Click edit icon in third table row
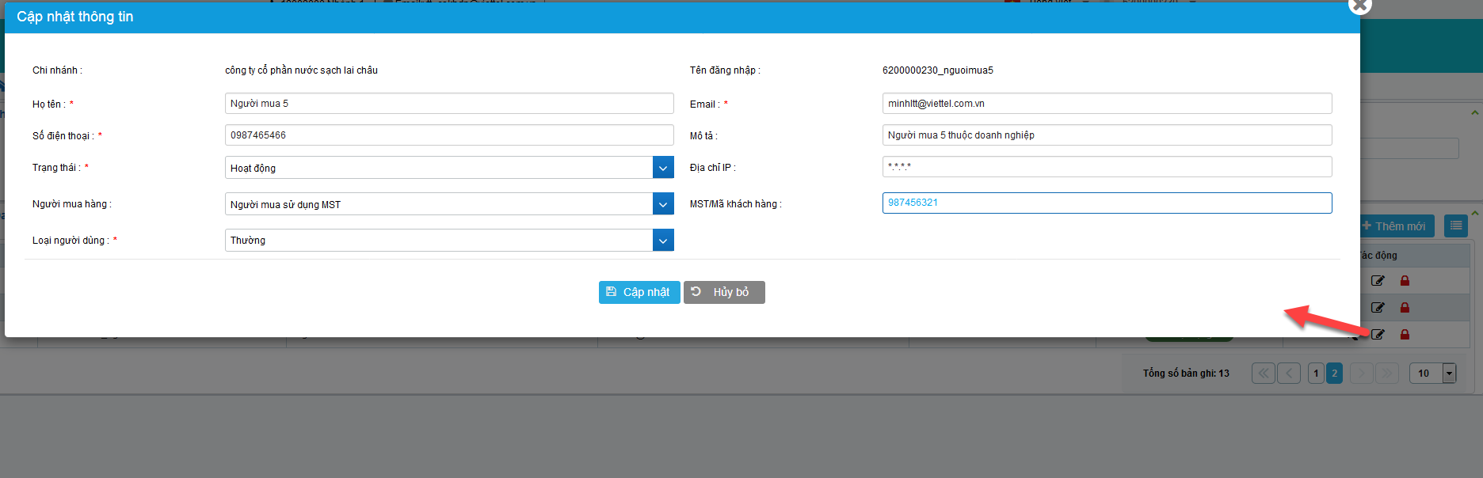 click(1378, 335)
